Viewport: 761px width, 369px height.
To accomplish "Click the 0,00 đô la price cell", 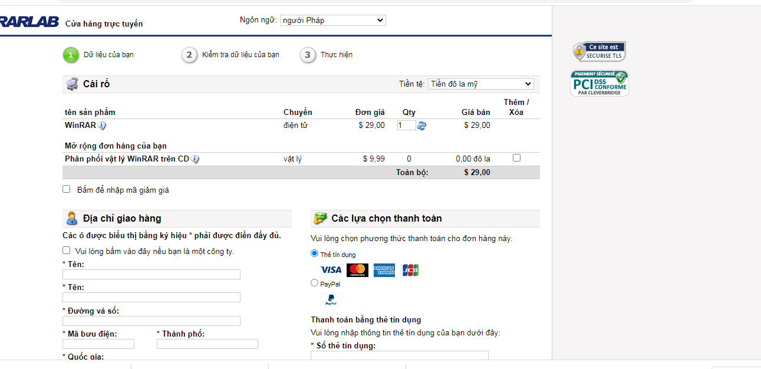I will pyautogui.click(x=473, y=159).
